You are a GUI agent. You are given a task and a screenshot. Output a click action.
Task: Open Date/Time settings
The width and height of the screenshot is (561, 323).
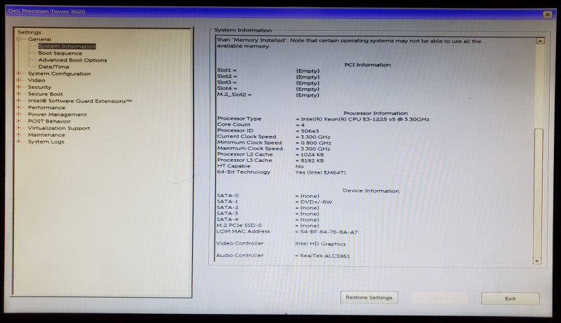(54, 67)
